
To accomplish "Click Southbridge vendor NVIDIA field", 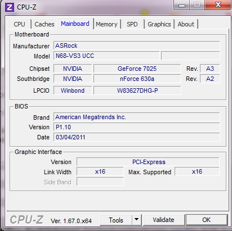I will pyautogui.click(x=73, y=79).
